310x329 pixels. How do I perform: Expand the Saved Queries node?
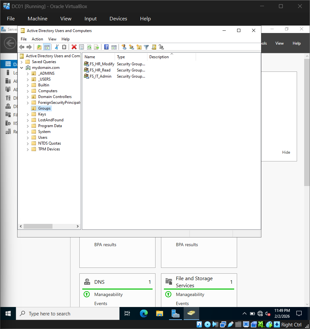22,62
